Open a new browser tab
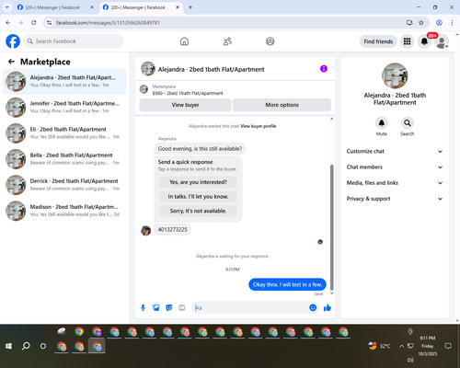Screen dimensions: 460x368 [190, 7]
